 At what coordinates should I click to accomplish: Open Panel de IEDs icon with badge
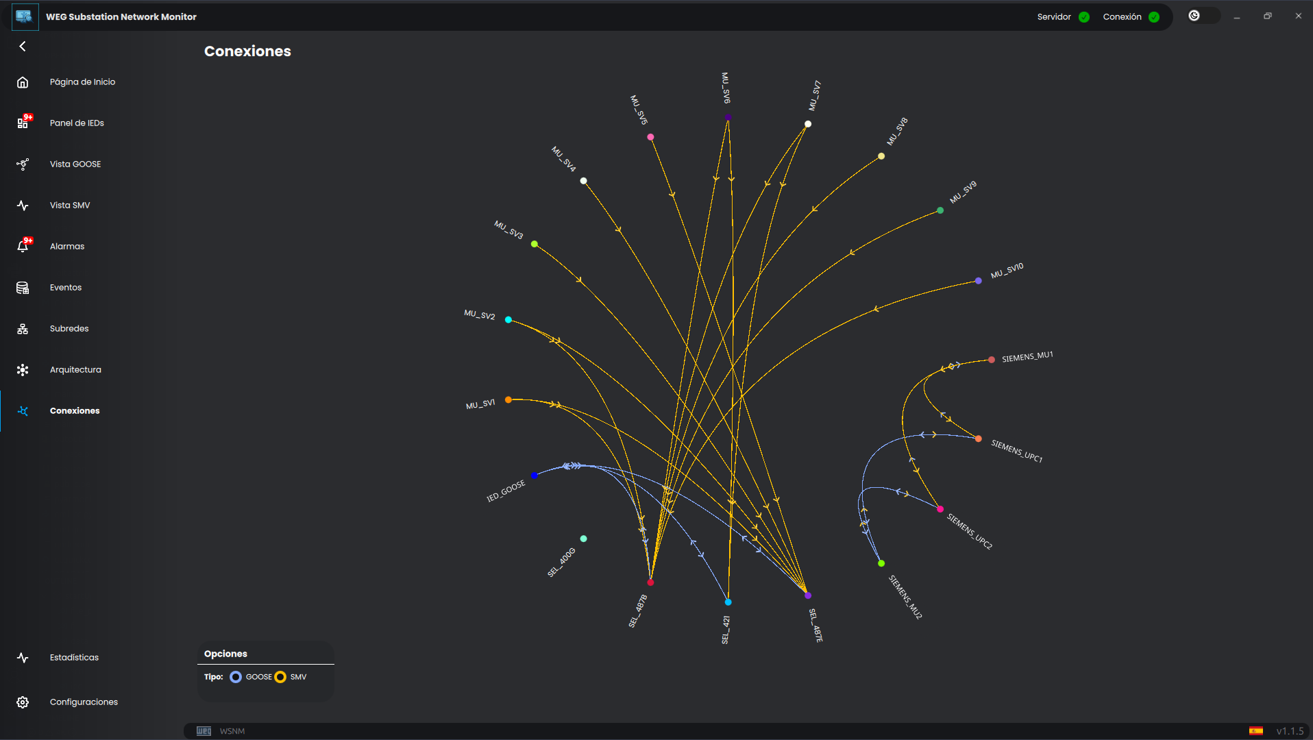[23, 123]
